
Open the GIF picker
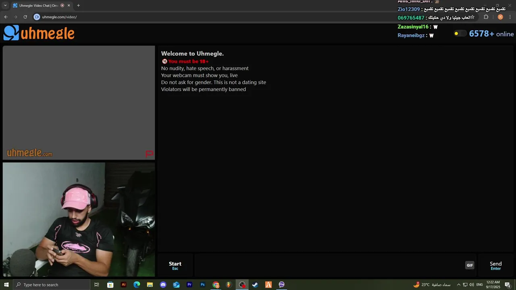(x=470, y=265)
